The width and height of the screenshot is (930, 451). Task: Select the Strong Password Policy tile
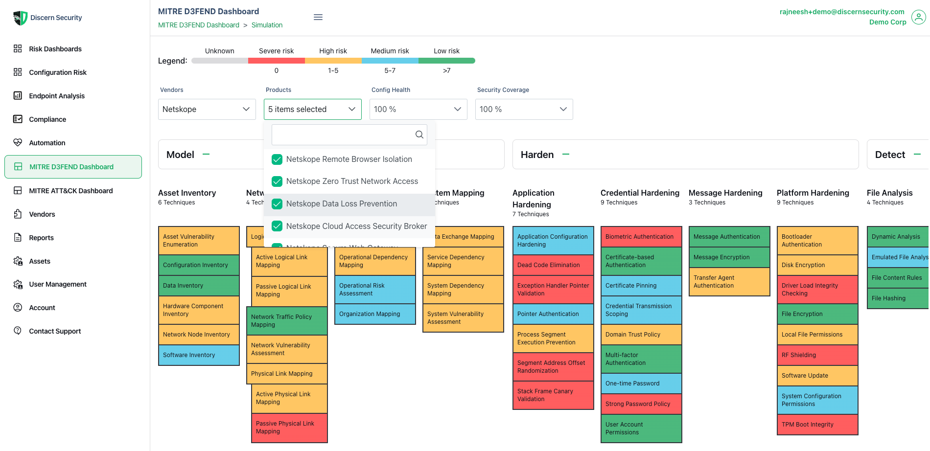coord(641,404)
